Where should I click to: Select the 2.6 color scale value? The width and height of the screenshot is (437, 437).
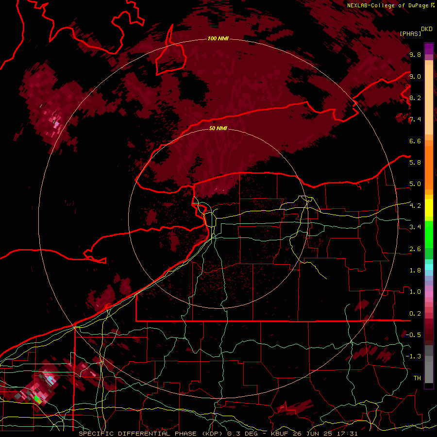click(415, 249)
